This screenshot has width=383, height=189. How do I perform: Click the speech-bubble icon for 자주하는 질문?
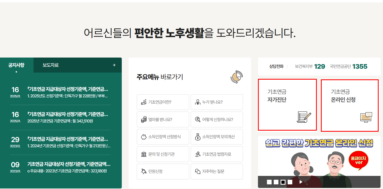coord(197,171)
